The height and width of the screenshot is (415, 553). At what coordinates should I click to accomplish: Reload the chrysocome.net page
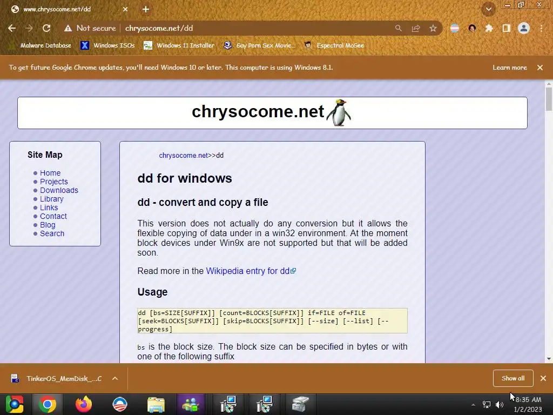point(46,28)
